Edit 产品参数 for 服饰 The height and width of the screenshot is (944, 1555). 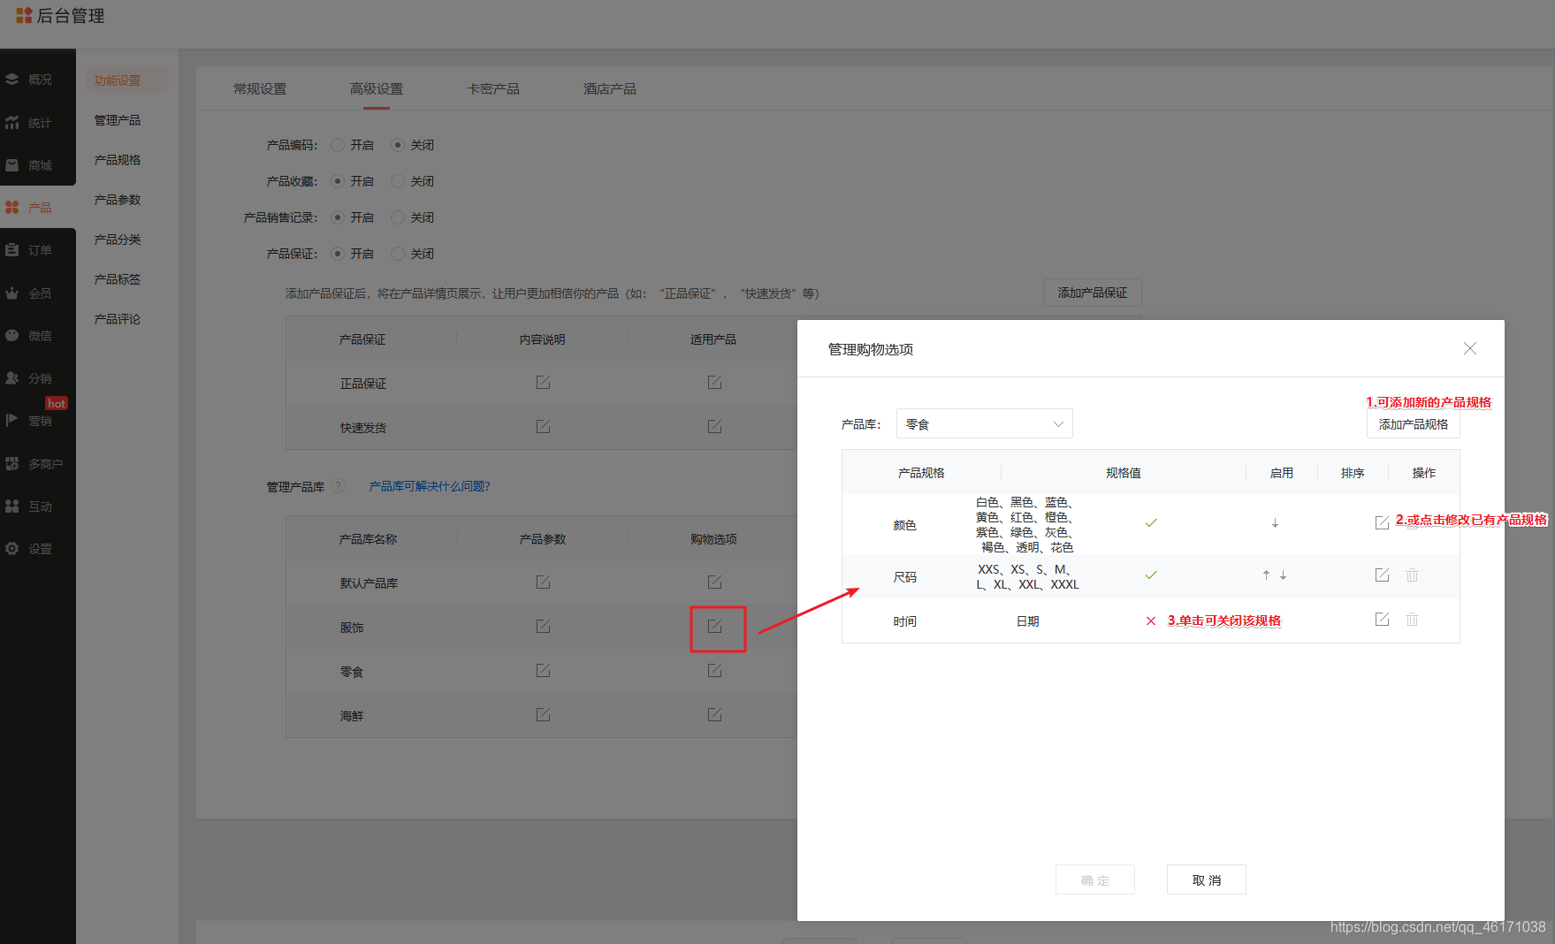pyautogui.click(x=543, y=627)
